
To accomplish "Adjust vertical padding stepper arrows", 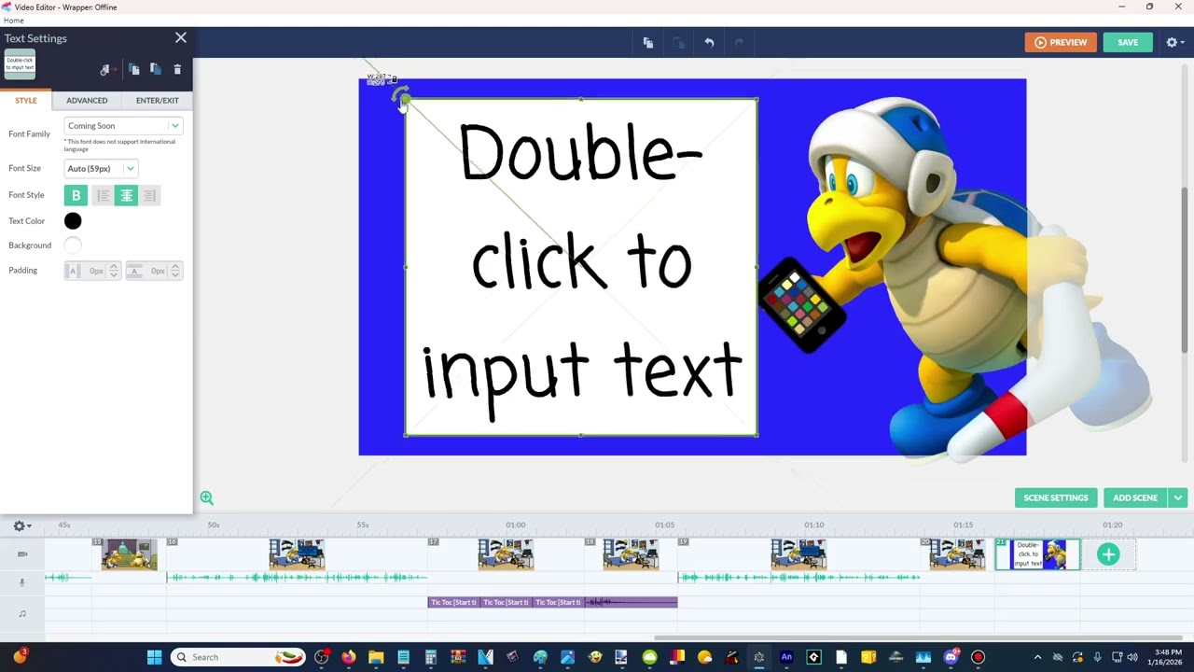I will point(175,271).
